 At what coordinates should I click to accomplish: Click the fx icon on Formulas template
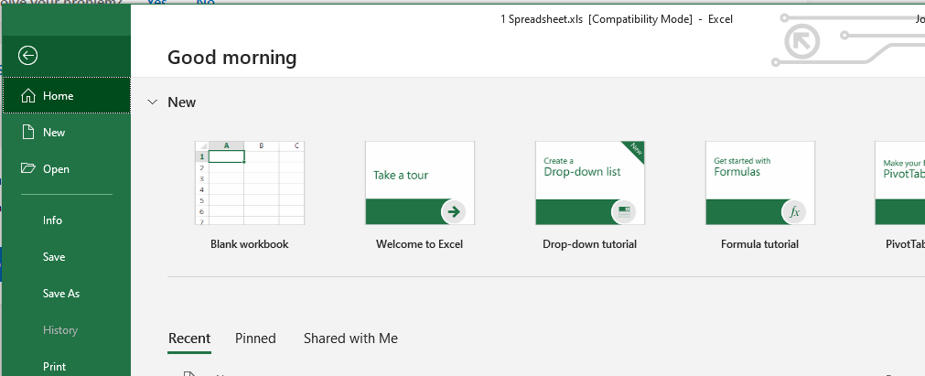(794, 212)
